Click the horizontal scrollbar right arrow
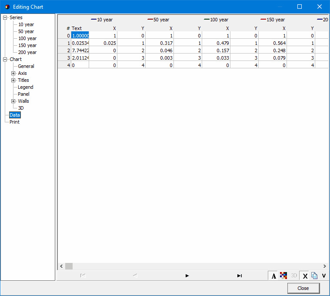The image size is (330, 296). 324,266
